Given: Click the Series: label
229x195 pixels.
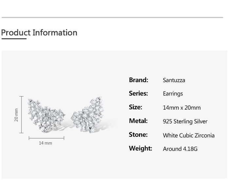Looking at the screenshot, I should click(138, 94).
